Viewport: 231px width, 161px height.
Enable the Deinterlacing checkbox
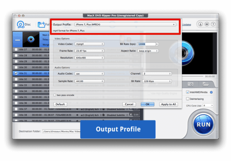(x=188, y=99)
